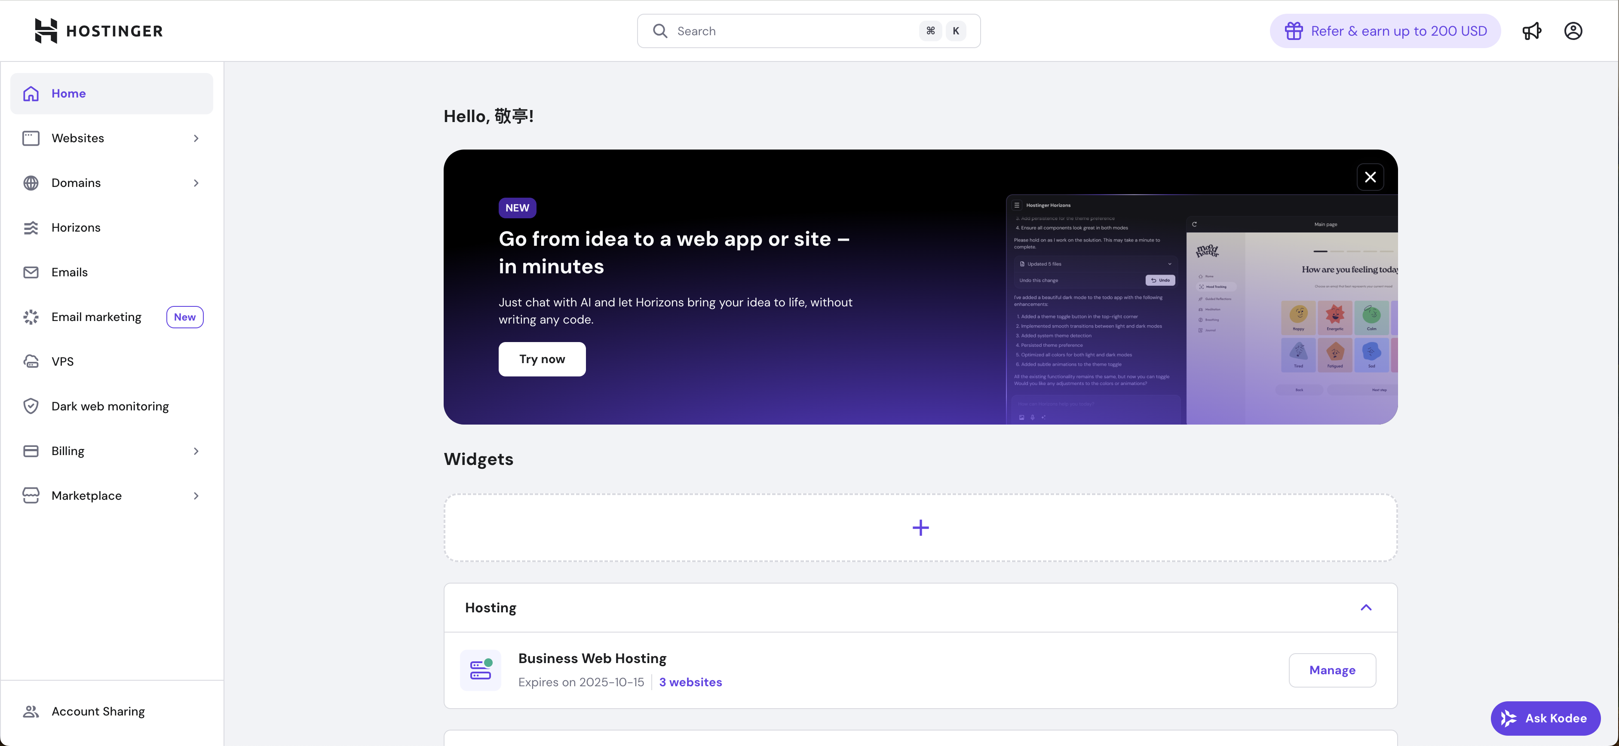The image size is (1619, 746).
Task: Click the Billing card icon
Action: pyautogui.click(x=31, y=451)
